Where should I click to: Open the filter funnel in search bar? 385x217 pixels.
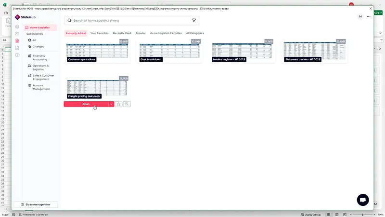click(x=194, y=20)
